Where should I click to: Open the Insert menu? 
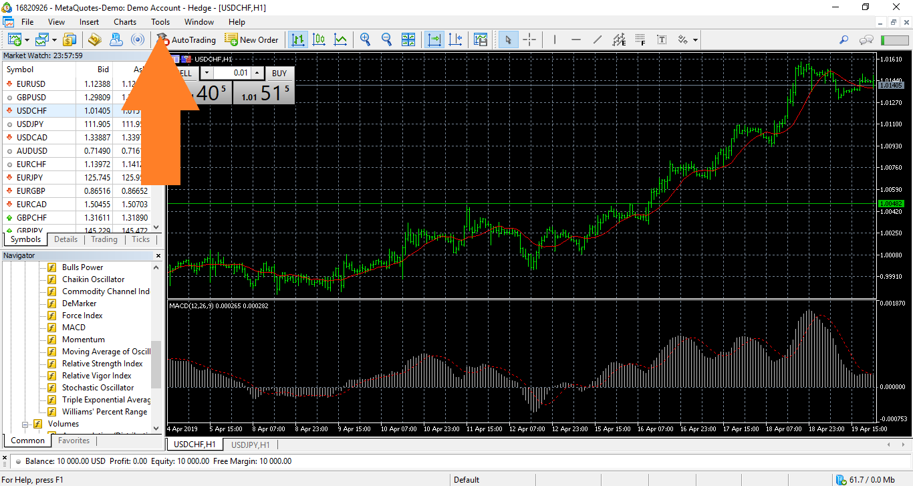pyautogui.click(x=89, y=22)
